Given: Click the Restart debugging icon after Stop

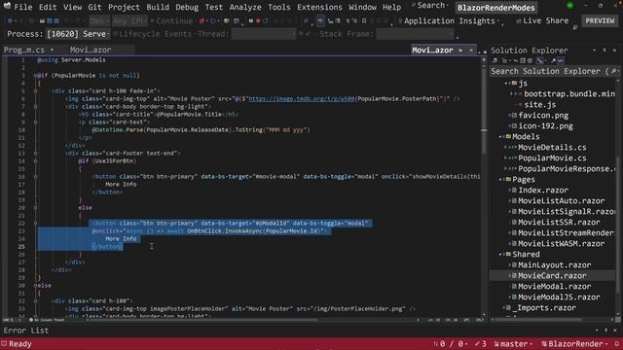Looking at the screenshot, I should [x=266, y=20].
